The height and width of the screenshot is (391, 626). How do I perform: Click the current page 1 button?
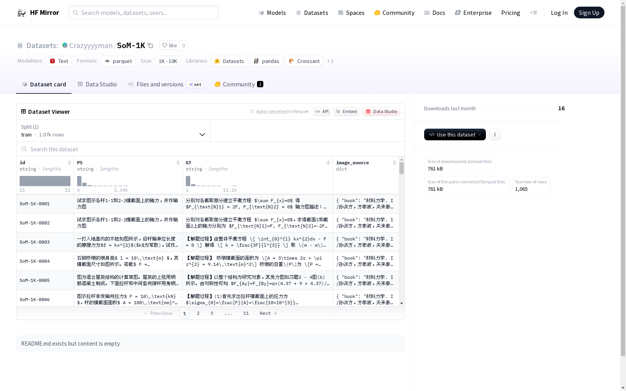click(x=184, y=313)
